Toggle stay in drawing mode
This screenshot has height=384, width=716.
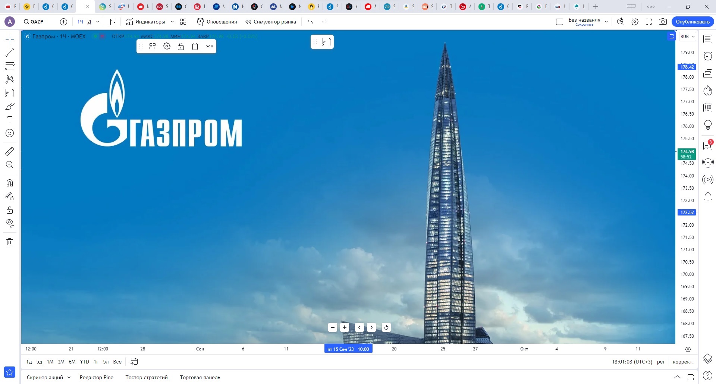10,196
